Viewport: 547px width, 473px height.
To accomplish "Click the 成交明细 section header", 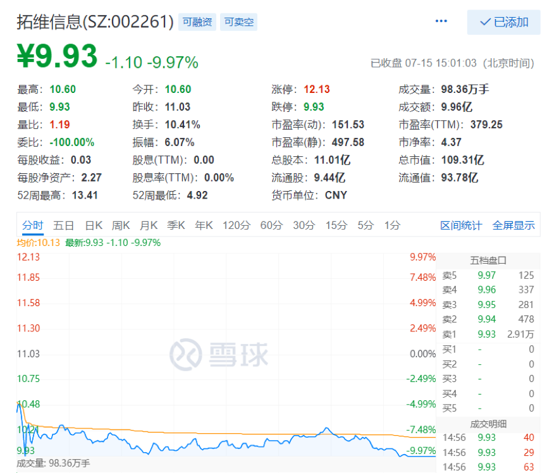I will tap(488, 424).
